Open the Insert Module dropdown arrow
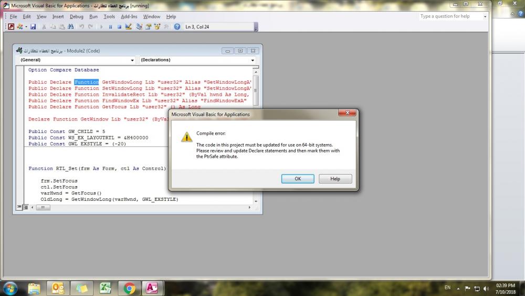Image resolution: width=525 pixels, height=296 pixels. tap(26, 27)
